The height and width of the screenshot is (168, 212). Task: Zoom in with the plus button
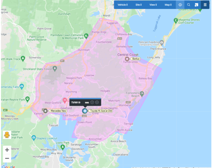coord(7,150)
